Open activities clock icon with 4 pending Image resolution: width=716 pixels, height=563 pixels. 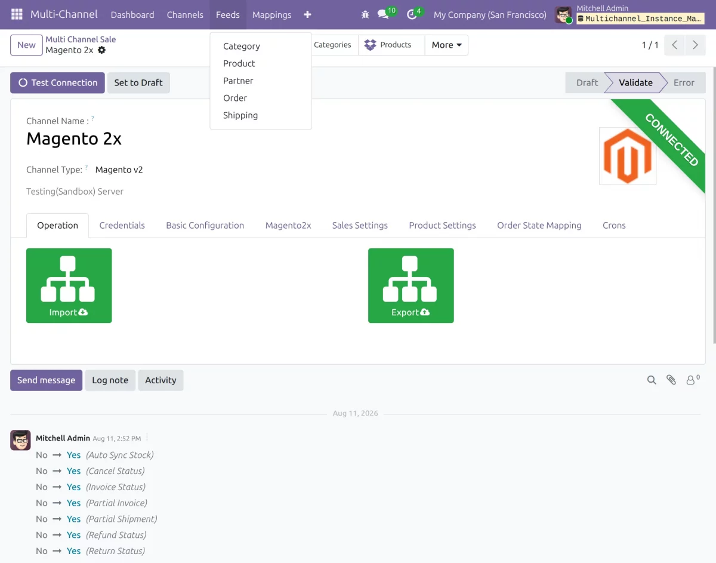pyautogui.click(x=415, y=13)
